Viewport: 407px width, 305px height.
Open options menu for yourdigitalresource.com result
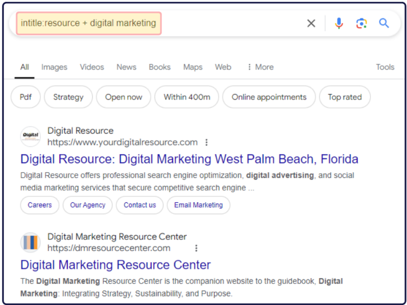(x=206, y=143)
